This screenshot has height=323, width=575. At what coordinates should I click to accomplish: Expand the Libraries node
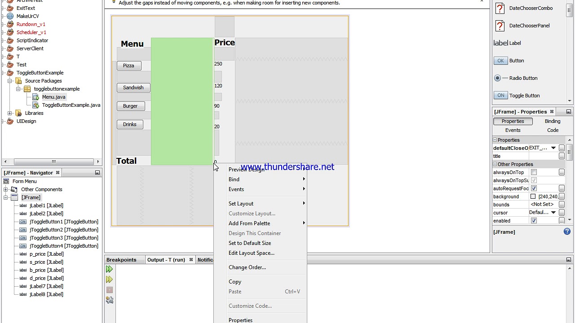[9, 113]
